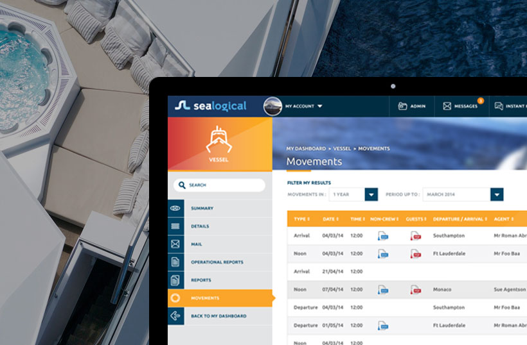This screenshot has width=527, height=345.
Task: Click My Dashboard breadcrumb
Action: (306, 149)
